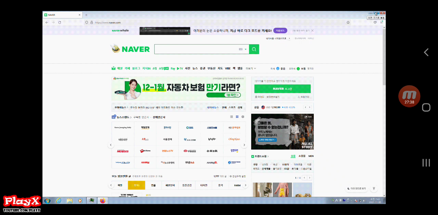This screenshot has width=438, height=215.
Task: Go forward with the browser forward arrow
Action: [53, 22]
